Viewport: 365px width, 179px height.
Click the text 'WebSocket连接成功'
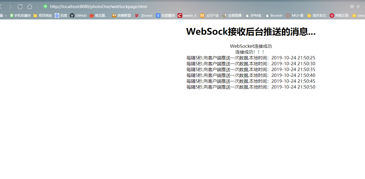click(x=251, y=46)
